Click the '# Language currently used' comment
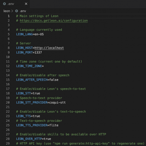 pyautogui.click(x=39, y=30)
